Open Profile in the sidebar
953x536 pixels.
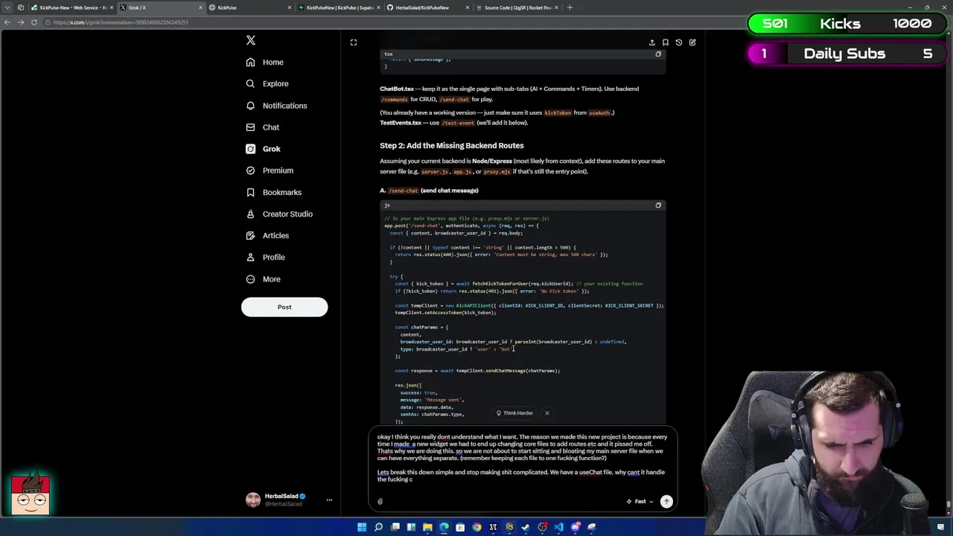(266, 257)
